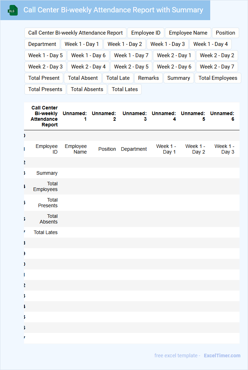Click the 'Call Center Bi-weekly Attendance Report' tag
The image size is (248, 370).
pos(75,33)
